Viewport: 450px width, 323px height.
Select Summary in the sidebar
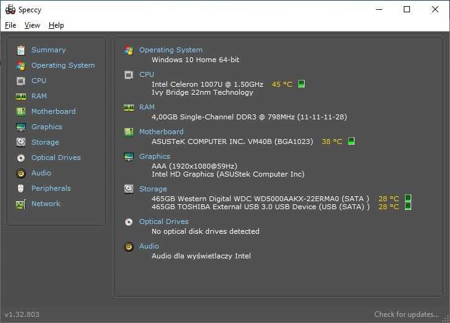coord(49,50)
